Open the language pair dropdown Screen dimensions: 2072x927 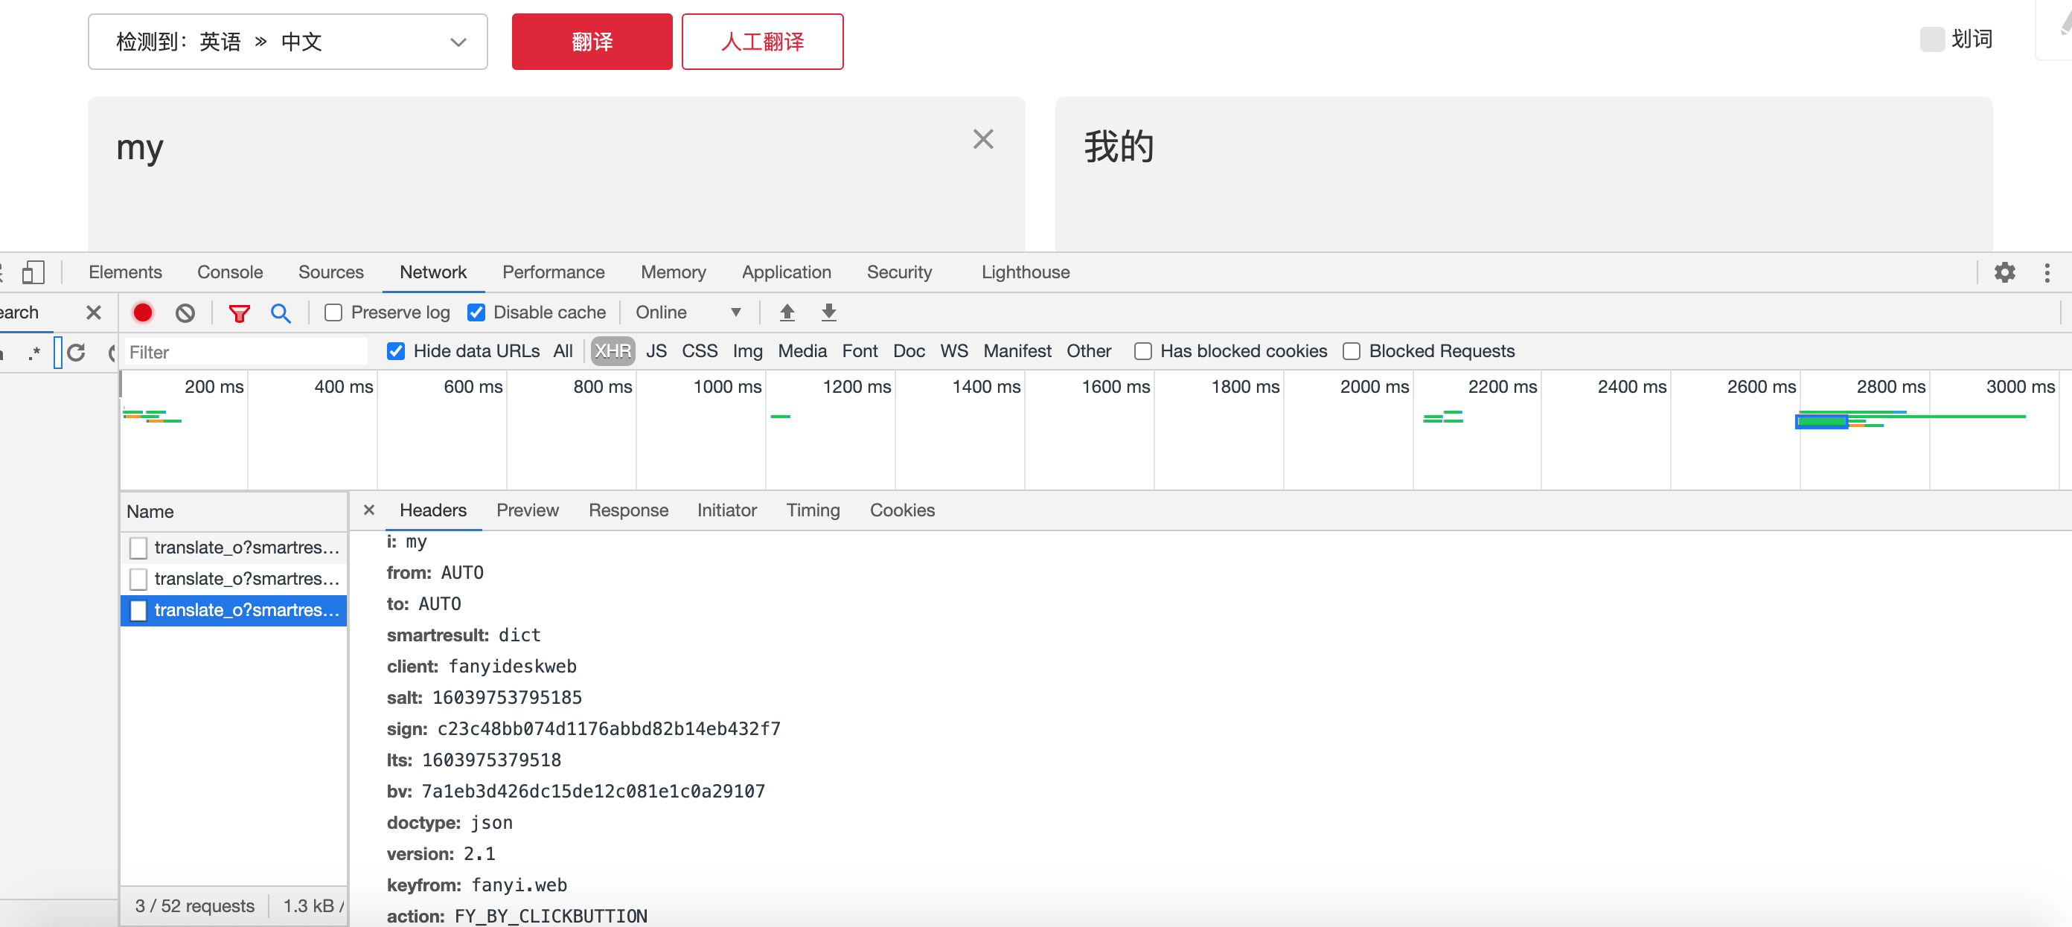(458, 42)
